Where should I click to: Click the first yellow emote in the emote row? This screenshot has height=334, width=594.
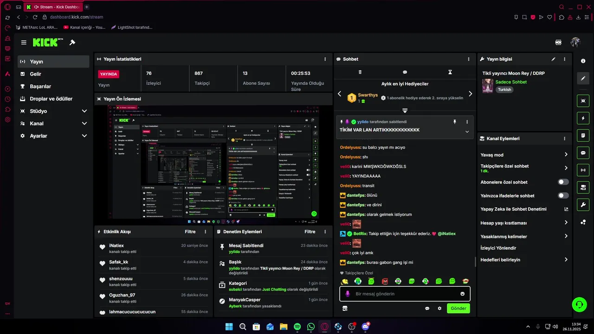(344, 281)
